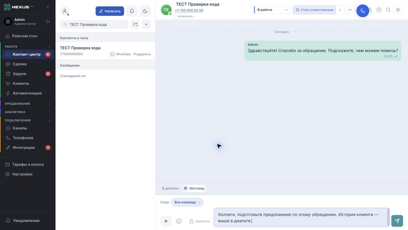Click the TE contact avatar
The width and height of the screenshot is (408, 230).
click(x=166, y=10)
